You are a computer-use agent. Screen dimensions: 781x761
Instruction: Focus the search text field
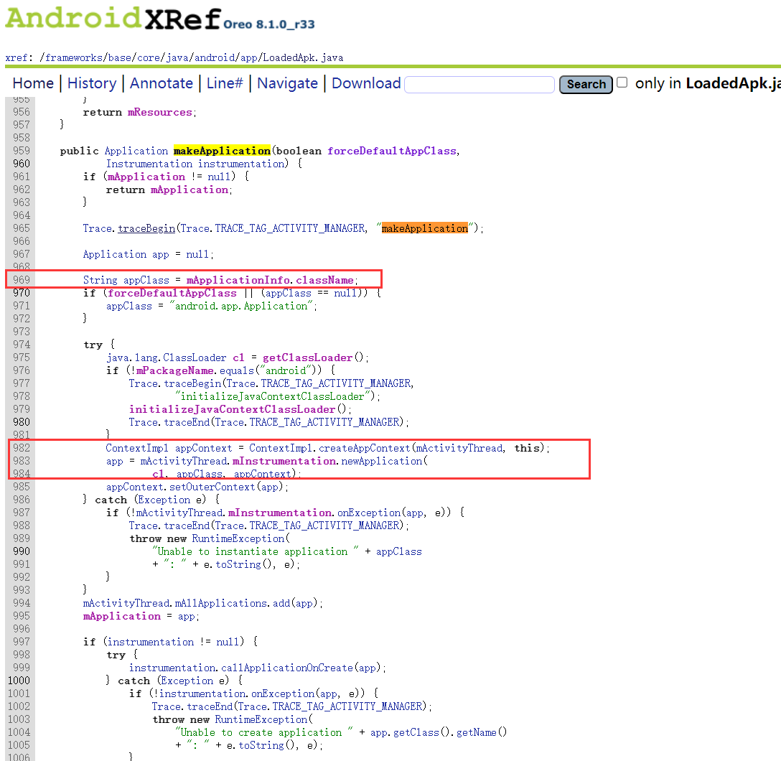[480, 85]
